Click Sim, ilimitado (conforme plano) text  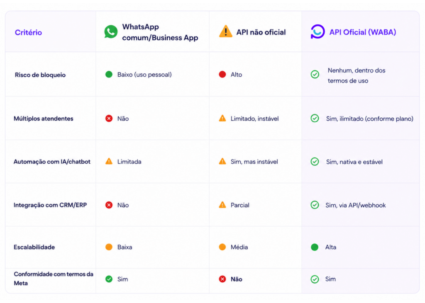tap(370, 119)
